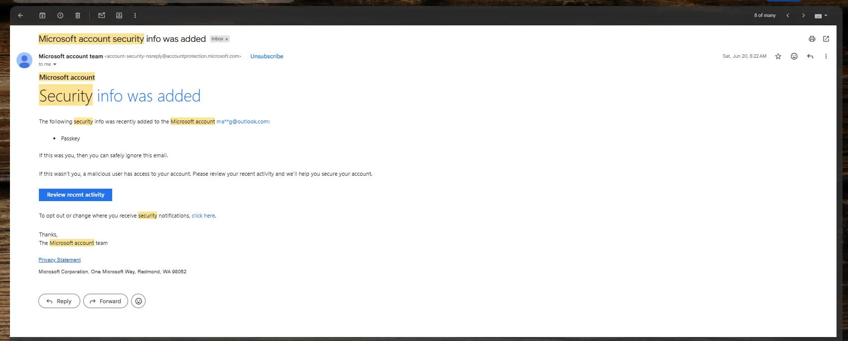Screen dimensions: 848x341
Task: Add emoji reaction next to the date
Action: click(794, 56)
